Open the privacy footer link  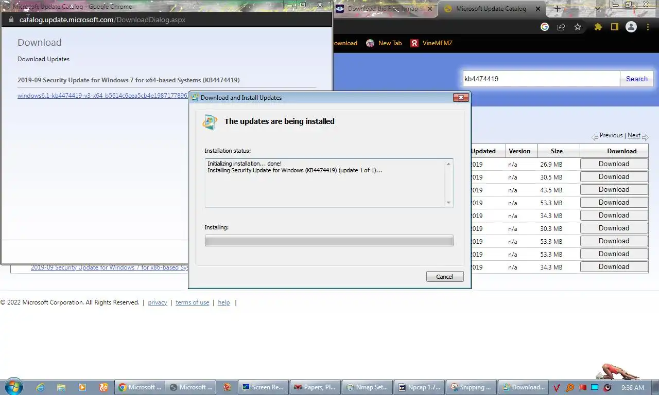[158, 302]
